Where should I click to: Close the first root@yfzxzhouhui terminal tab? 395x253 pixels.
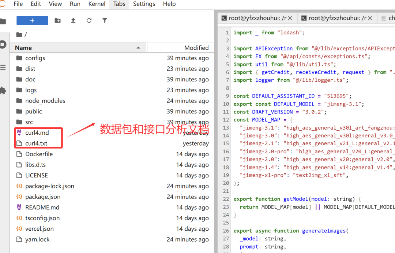pyautogui.click(x=290, y=18)
